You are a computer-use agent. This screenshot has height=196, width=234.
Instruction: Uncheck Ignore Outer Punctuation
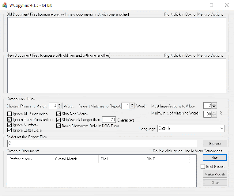10,119
